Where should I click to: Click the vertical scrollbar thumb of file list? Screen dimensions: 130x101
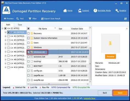[x=90, y=64]
